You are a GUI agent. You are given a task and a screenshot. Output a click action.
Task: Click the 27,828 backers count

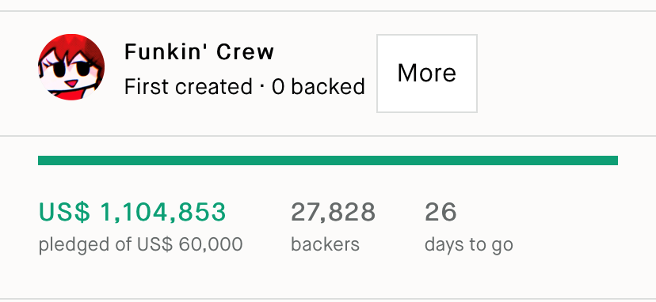(x=333, y=212)
